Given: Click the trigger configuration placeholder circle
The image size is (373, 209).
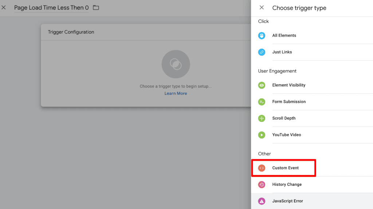Looking at the screenshot, I should point(176,64).
